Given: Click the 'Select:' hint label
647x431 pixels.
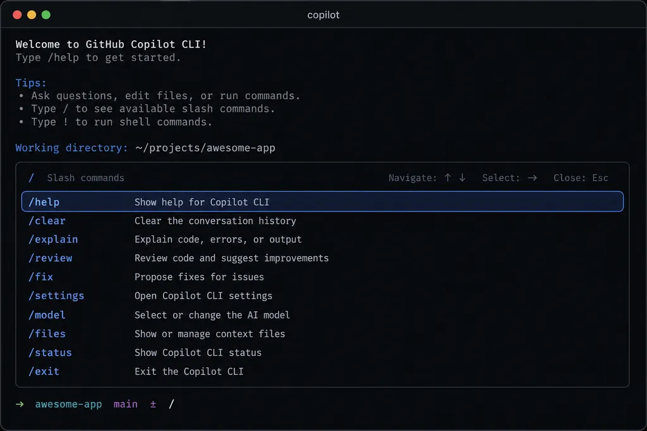Looking at the screenshot, I should (x=501, y=177).
